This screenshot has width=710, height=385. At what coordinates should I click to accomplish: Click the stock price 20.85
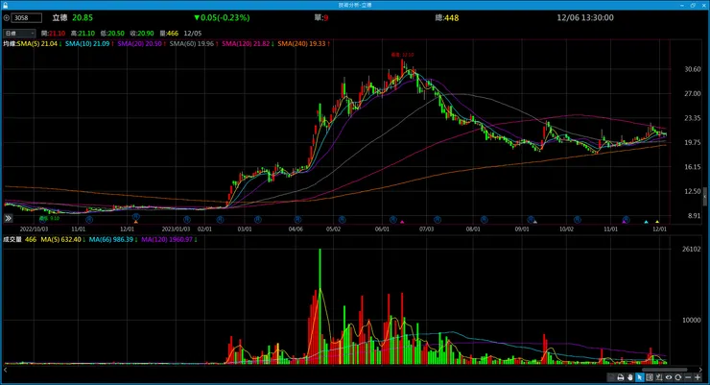click(x=83, y=17)
